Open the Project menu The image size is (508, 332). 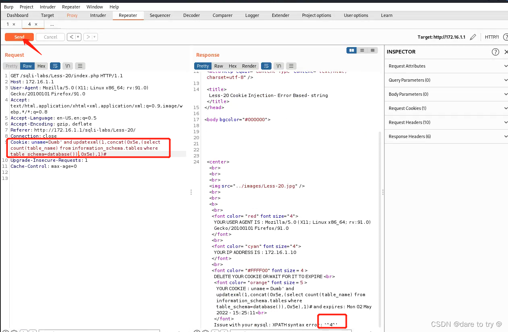(27, 7)
